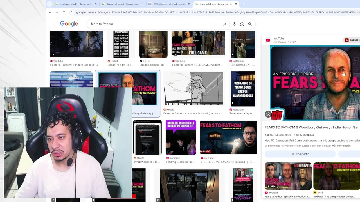Open 'Más información' copyright link
The image size is (360, 202).
pos(341,146)
